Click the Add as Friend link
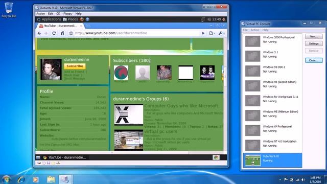 coord(74,72)
